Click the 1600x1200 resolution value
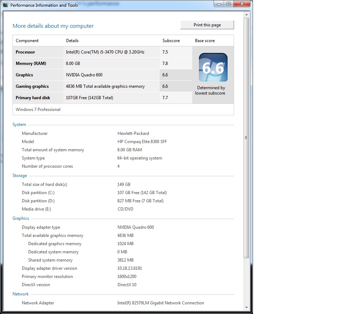The width and height of the screenshot is (343, 314). pyautogui.click(x=126, y=277)
